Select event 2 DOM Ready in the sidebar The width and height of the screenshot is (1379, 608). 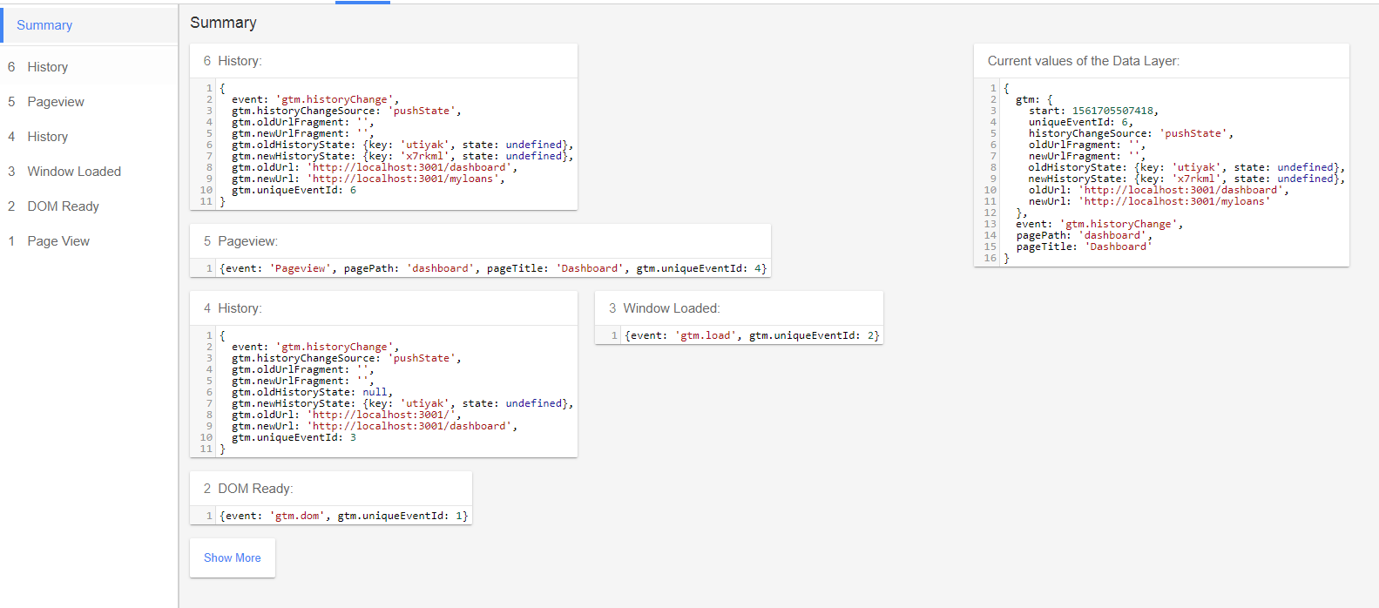pos(90,206)
